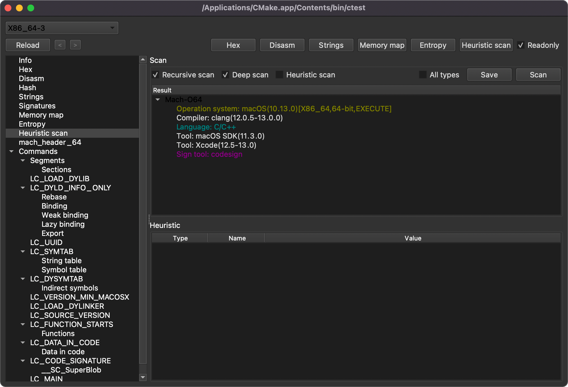Uncheck the Deep scan checkbox
568x387 pixels.
[x=225, y=75]
